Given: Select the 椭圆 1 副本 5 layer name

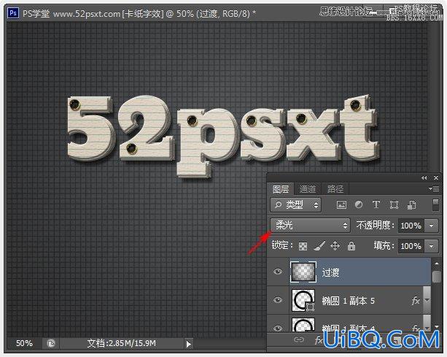Looking at the screenshot, I should pos(348,301).
